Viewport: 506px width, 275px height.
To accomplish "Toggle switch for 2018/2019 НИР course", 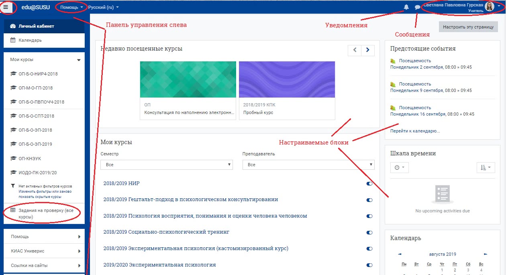I will coord(369,183).
